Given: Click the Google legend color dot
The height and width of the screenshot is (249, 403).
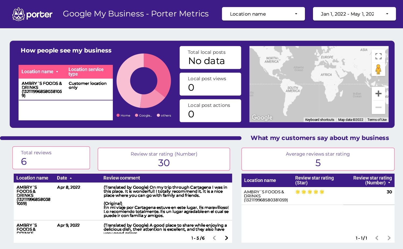Looking at the screenshot, I should pyautogui.click(x=136, y=115).
